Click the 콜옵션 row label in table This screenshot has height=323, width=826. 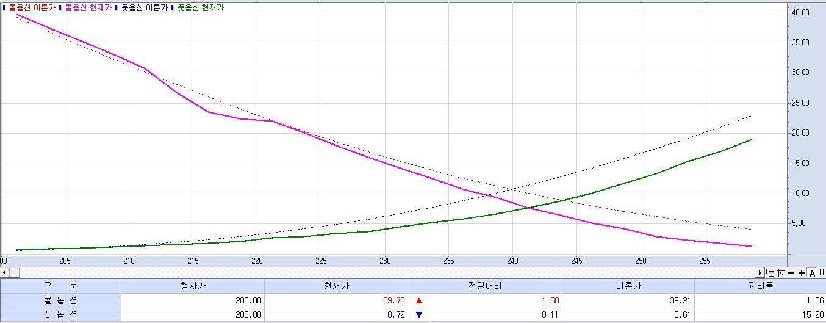(60, 300)
